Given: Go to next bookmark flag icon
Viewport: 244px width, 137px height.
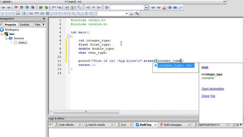Looking at the screenshot, I should (x=27, y=8).
